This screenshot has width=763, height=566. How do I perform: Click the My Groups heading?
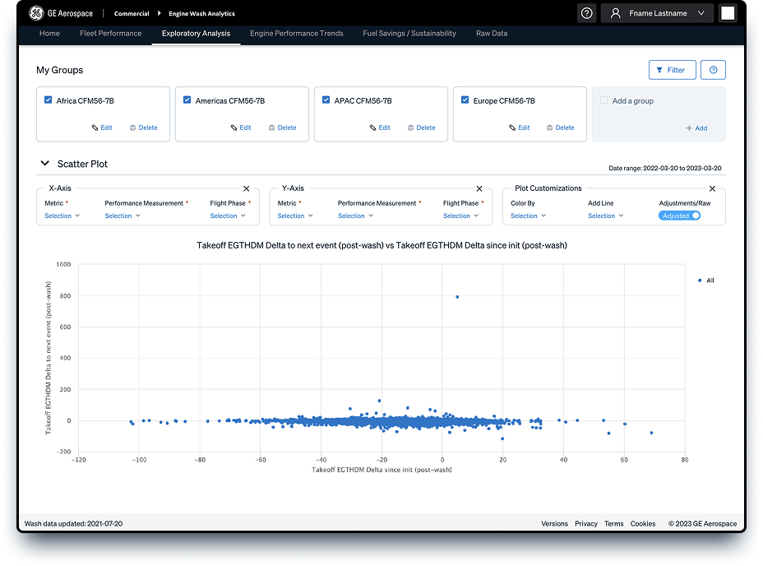(59, 70)
